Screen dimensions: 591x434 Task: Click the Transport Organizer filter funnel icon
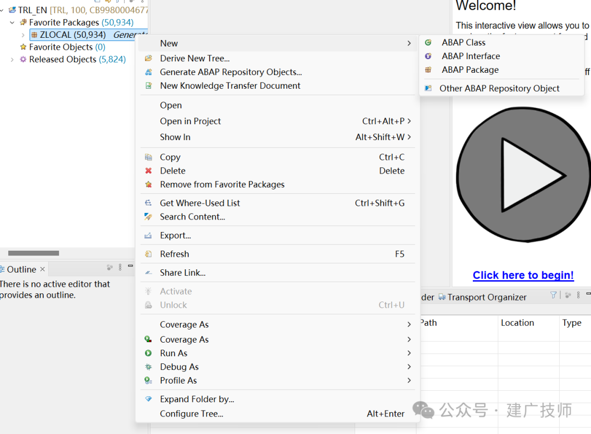[x=553, y=295]
